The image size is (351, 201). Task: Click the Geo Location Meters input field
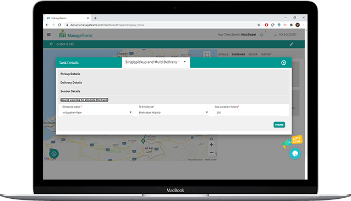[x=248, y=113]
